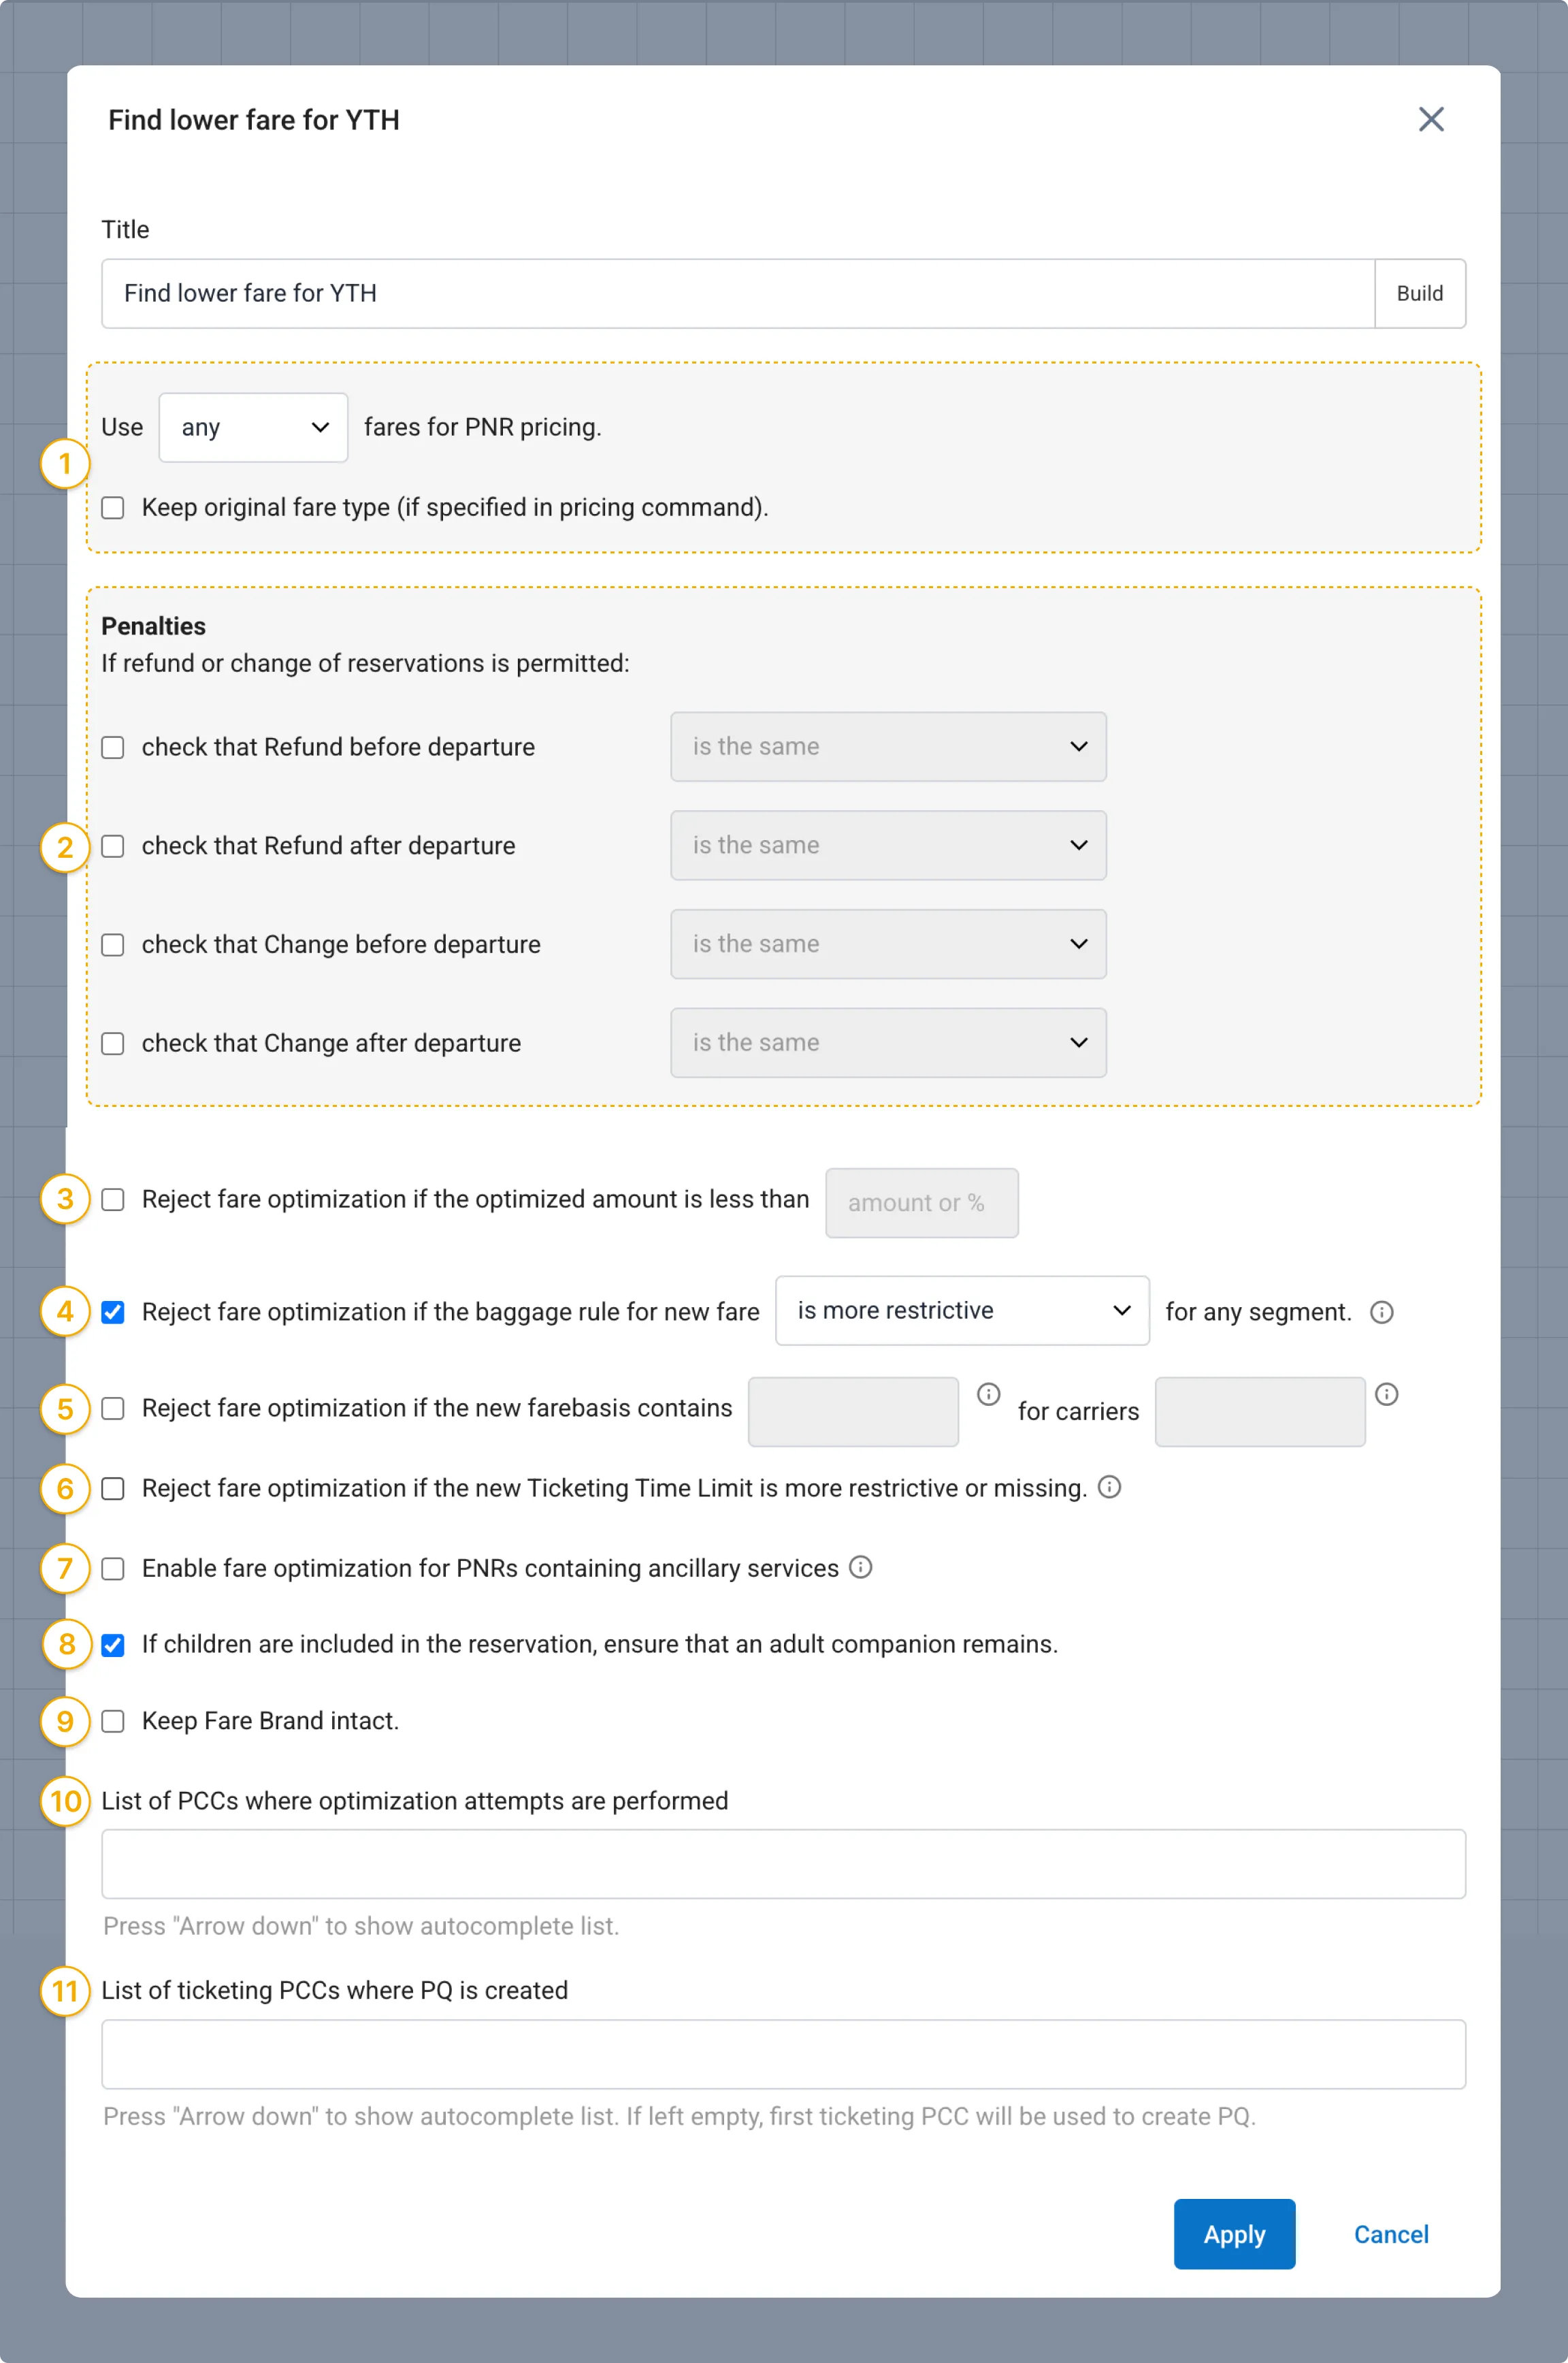This screenshot has width=1568, height=2363.
Task: Click the Title text field
Action: (x=738, y=293)
